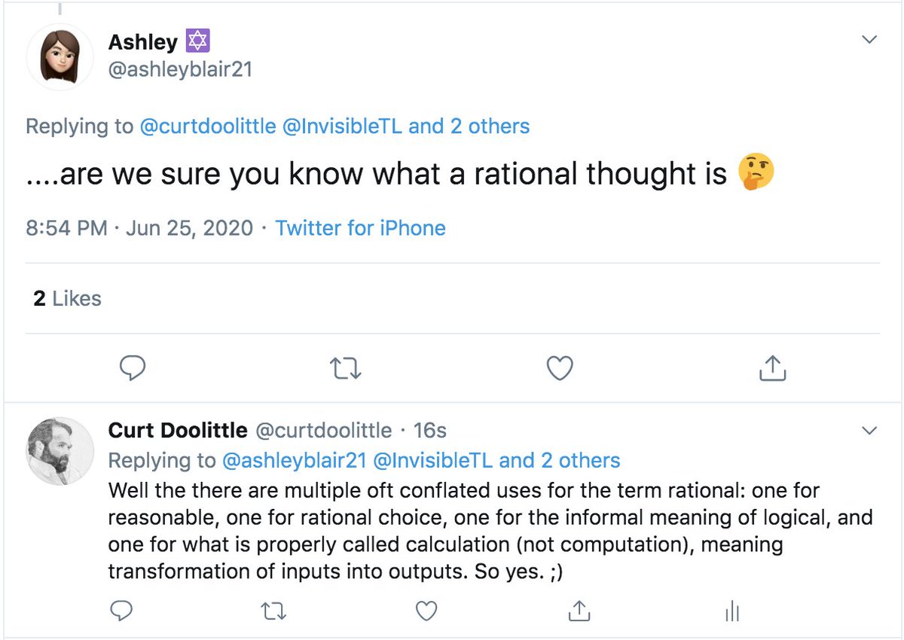Open the Twitter for iPhone source link

point(360,228)
